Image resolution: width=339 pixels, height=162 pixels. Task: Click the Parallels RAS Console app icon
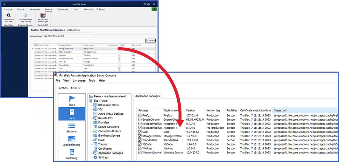[x=56, y=75]
